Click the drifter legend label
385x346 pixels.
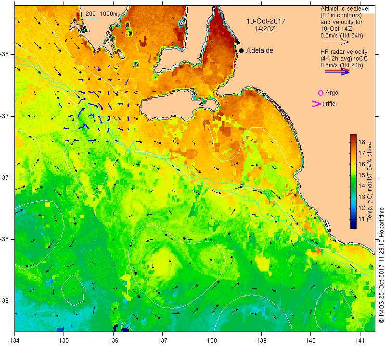[330, 104]
